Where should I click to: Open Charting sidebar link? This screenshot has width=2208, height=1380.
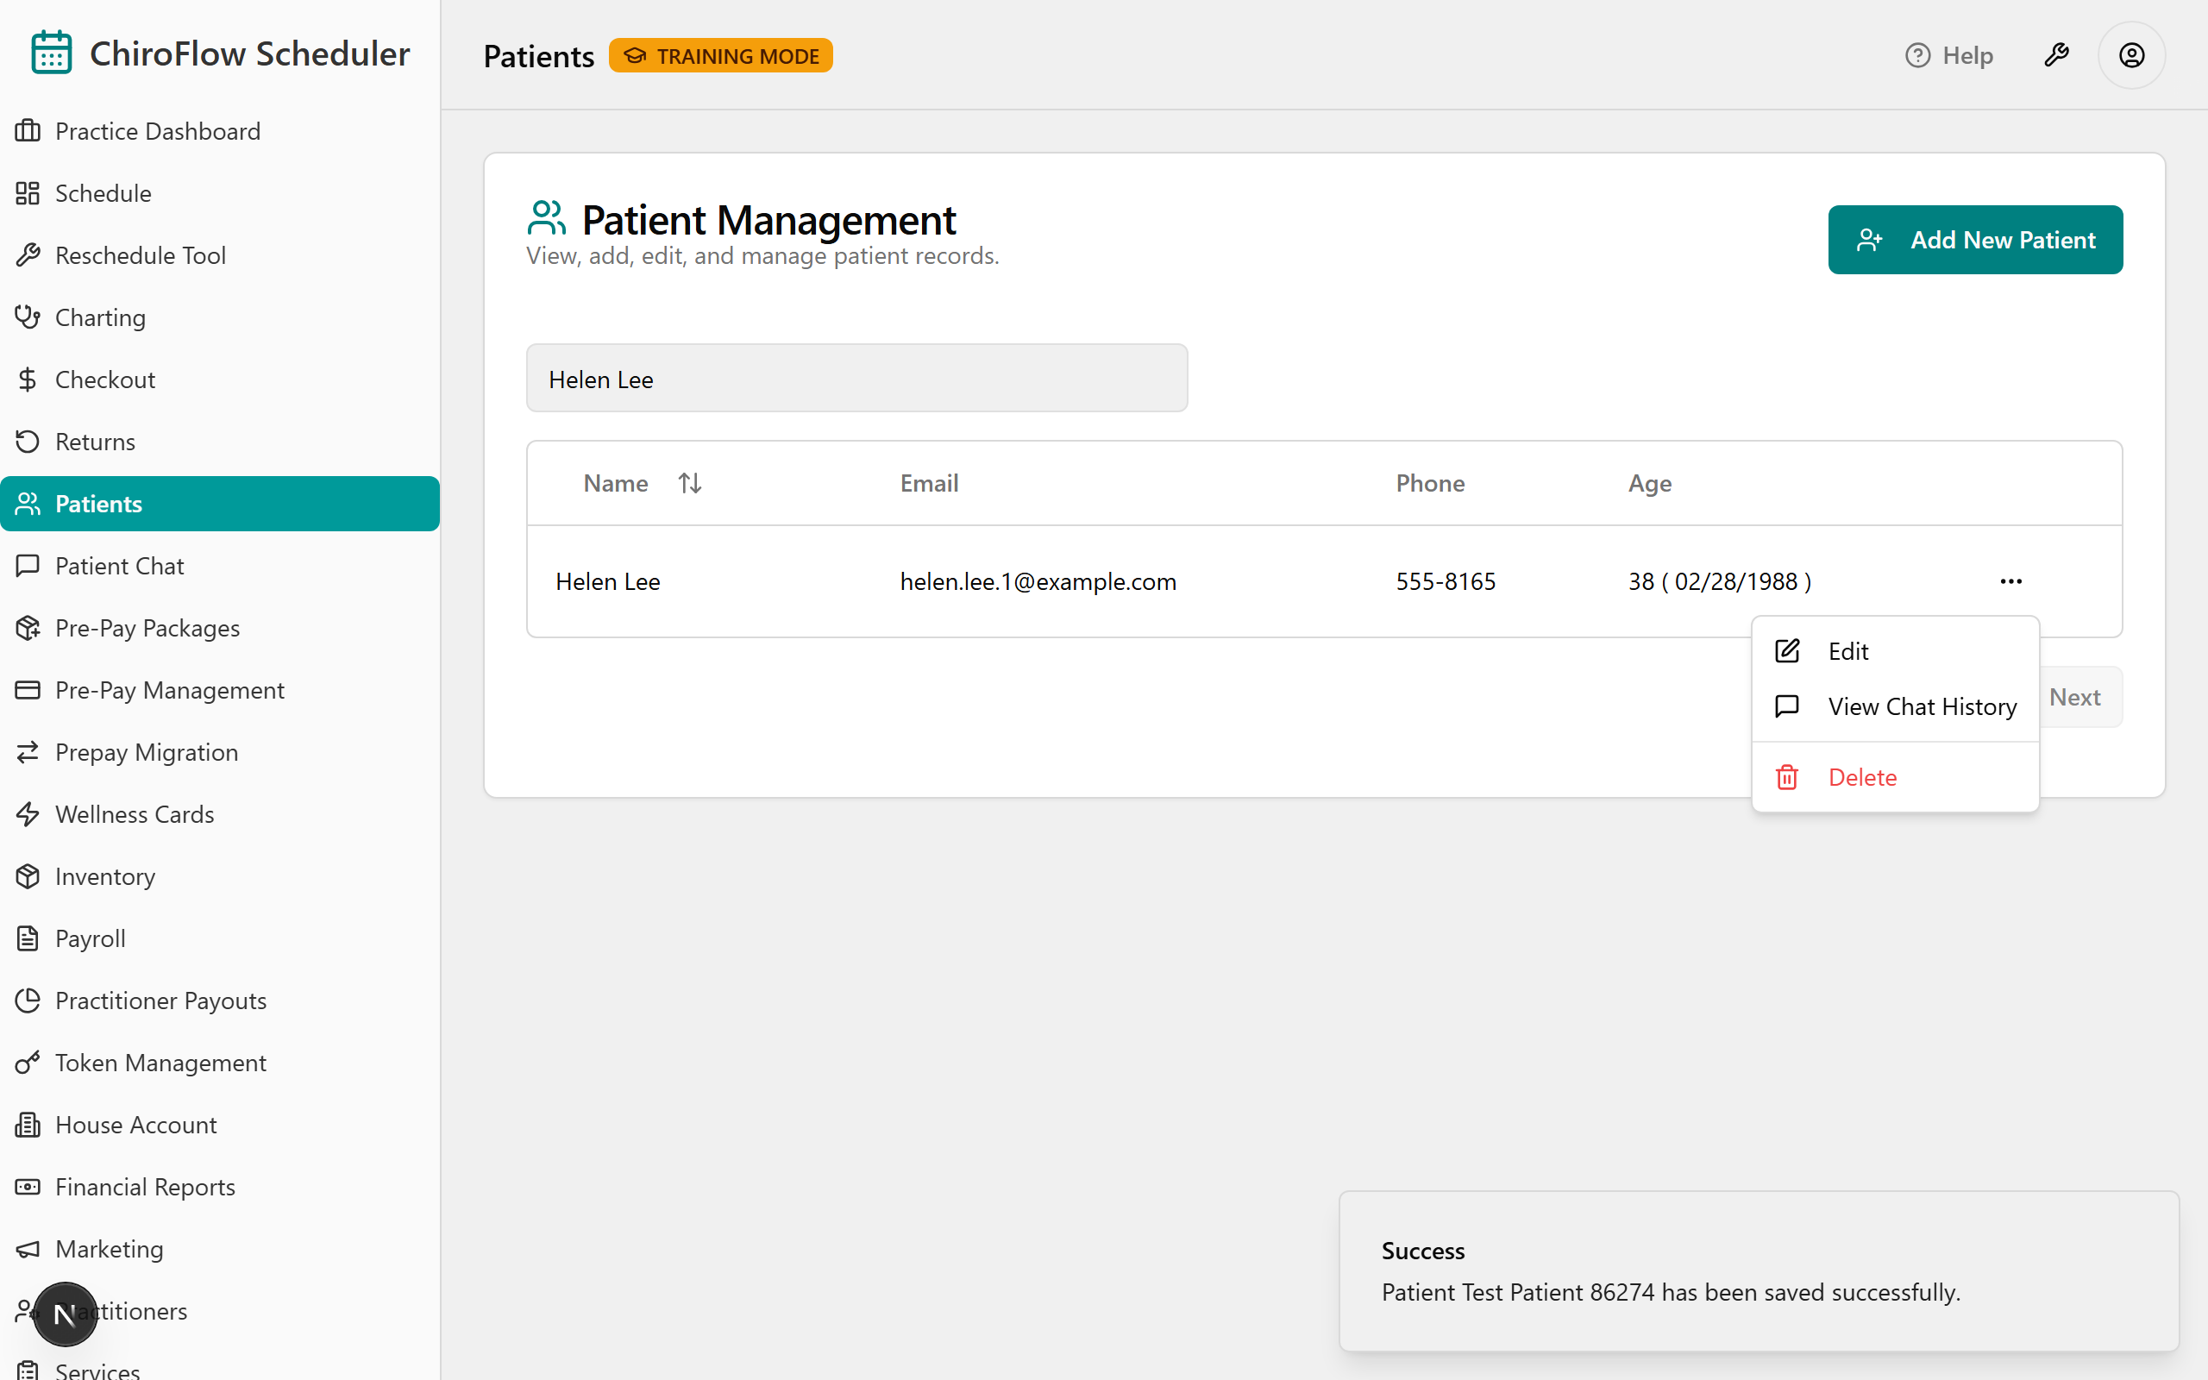tap(220, 317)
